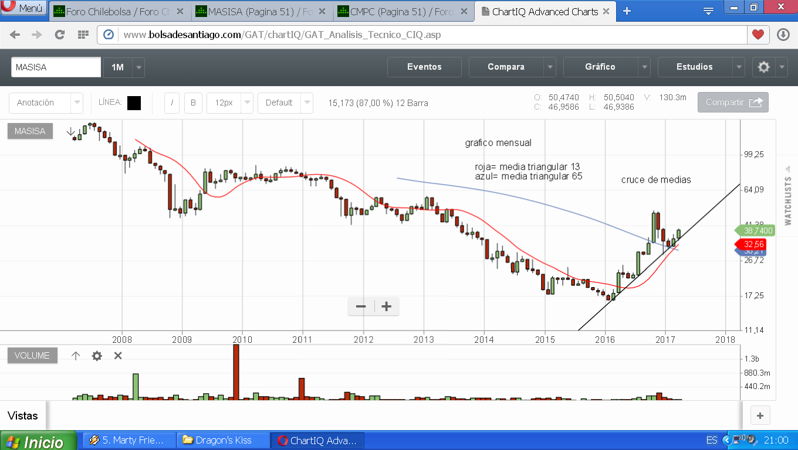
Task: Expand the Compara dropdown arrow
Action: point(550,67)
